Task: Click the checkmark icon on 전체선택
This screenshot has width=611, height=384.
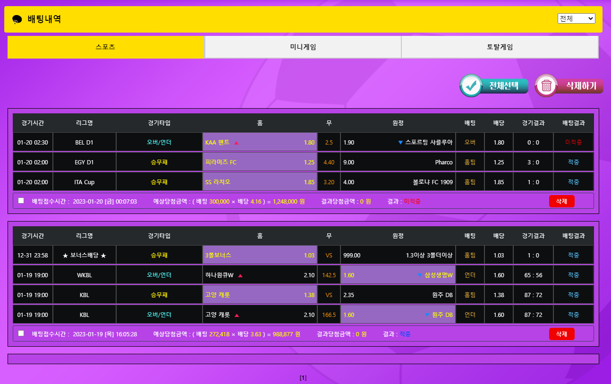Action: [470, 85]
